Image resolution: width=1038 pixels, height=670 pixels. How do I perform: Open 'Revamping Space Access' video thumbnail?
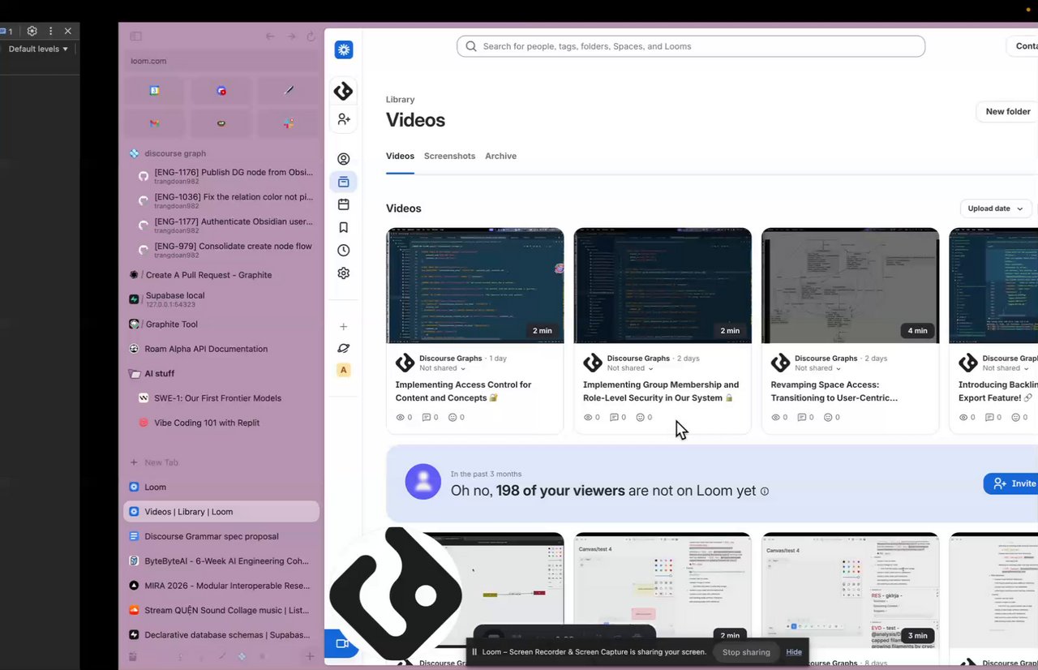(x=850, y=286)
